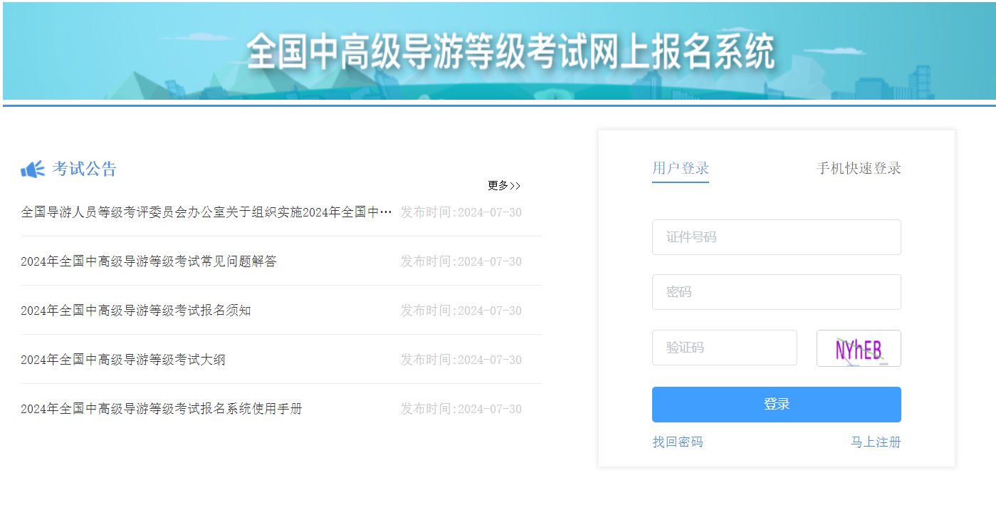Open the 报名系统使用手册 announcement
Viewport: 996px width, 505px height.
[162, 409]
